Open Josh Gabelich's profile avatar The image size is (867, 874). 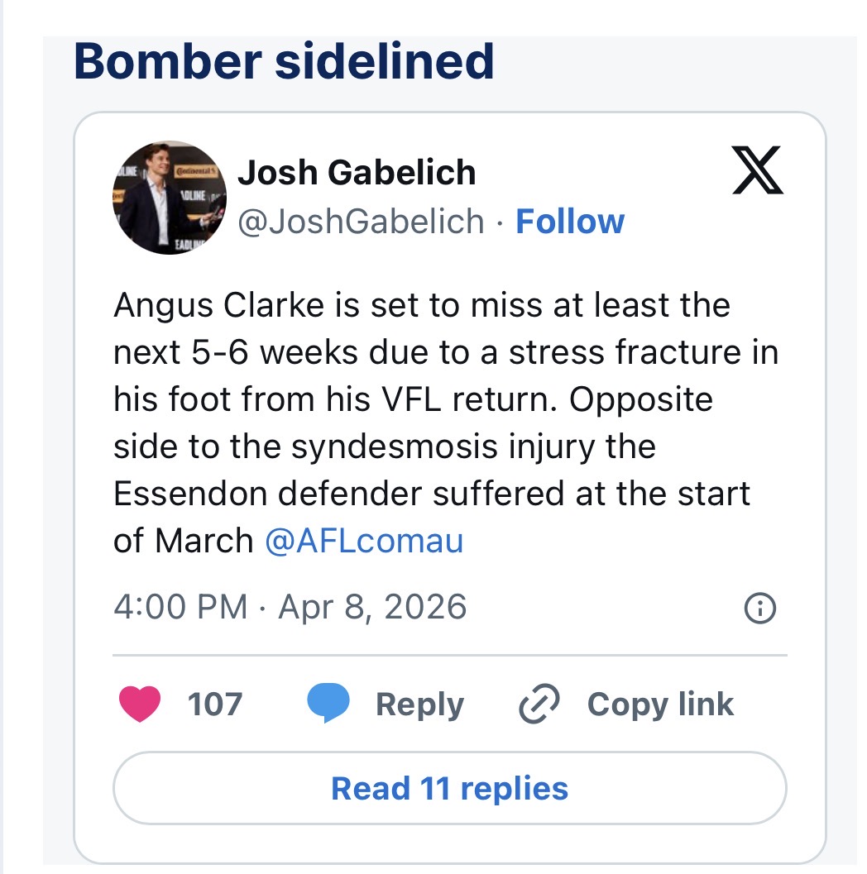169,196
